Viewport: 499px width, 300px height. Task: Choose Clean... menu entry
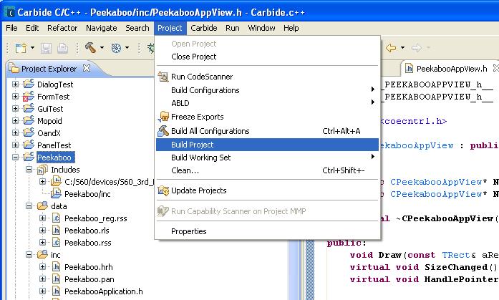click(x=267, y=170)
